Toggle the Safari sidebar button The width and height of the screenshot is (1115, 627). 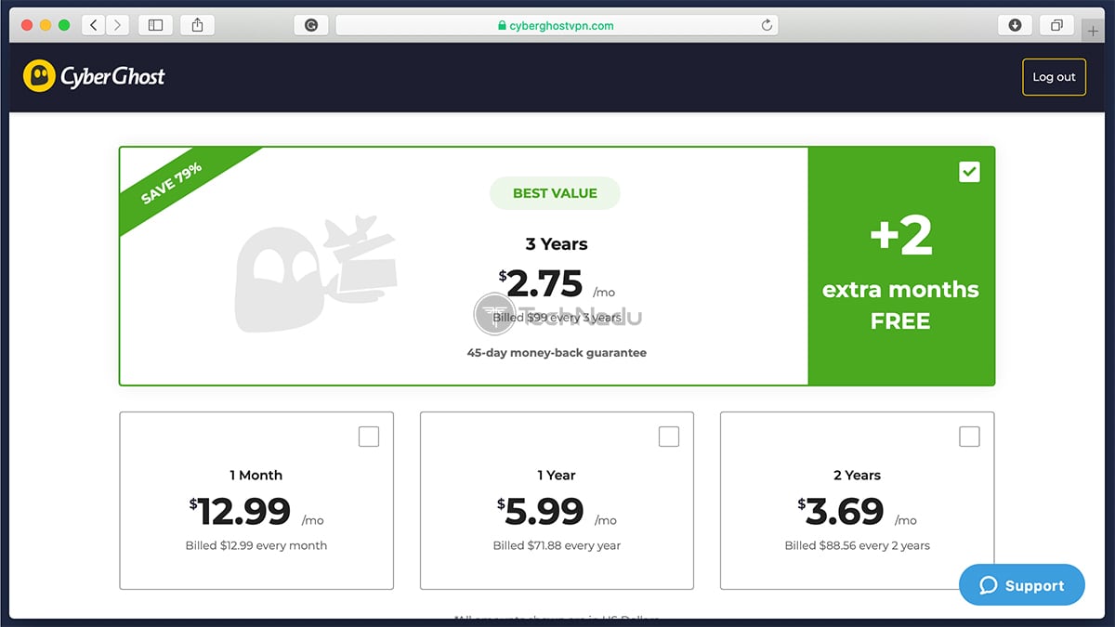(x=155, y=25)
